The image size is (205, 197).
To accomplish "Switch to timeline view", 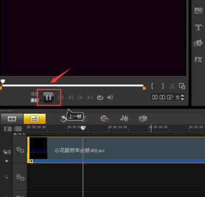I will pos(35,119).
